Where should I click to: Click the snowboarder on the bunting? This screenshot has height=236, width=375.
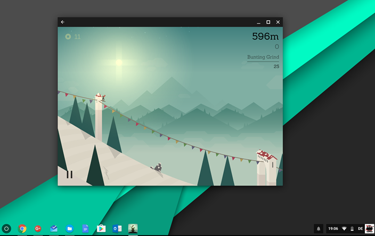tap(103, 98)
